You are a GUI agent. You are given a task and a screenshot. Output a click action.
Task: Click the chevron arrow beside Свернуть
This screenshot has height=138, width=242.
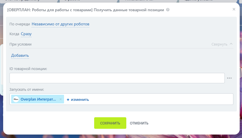231,44
